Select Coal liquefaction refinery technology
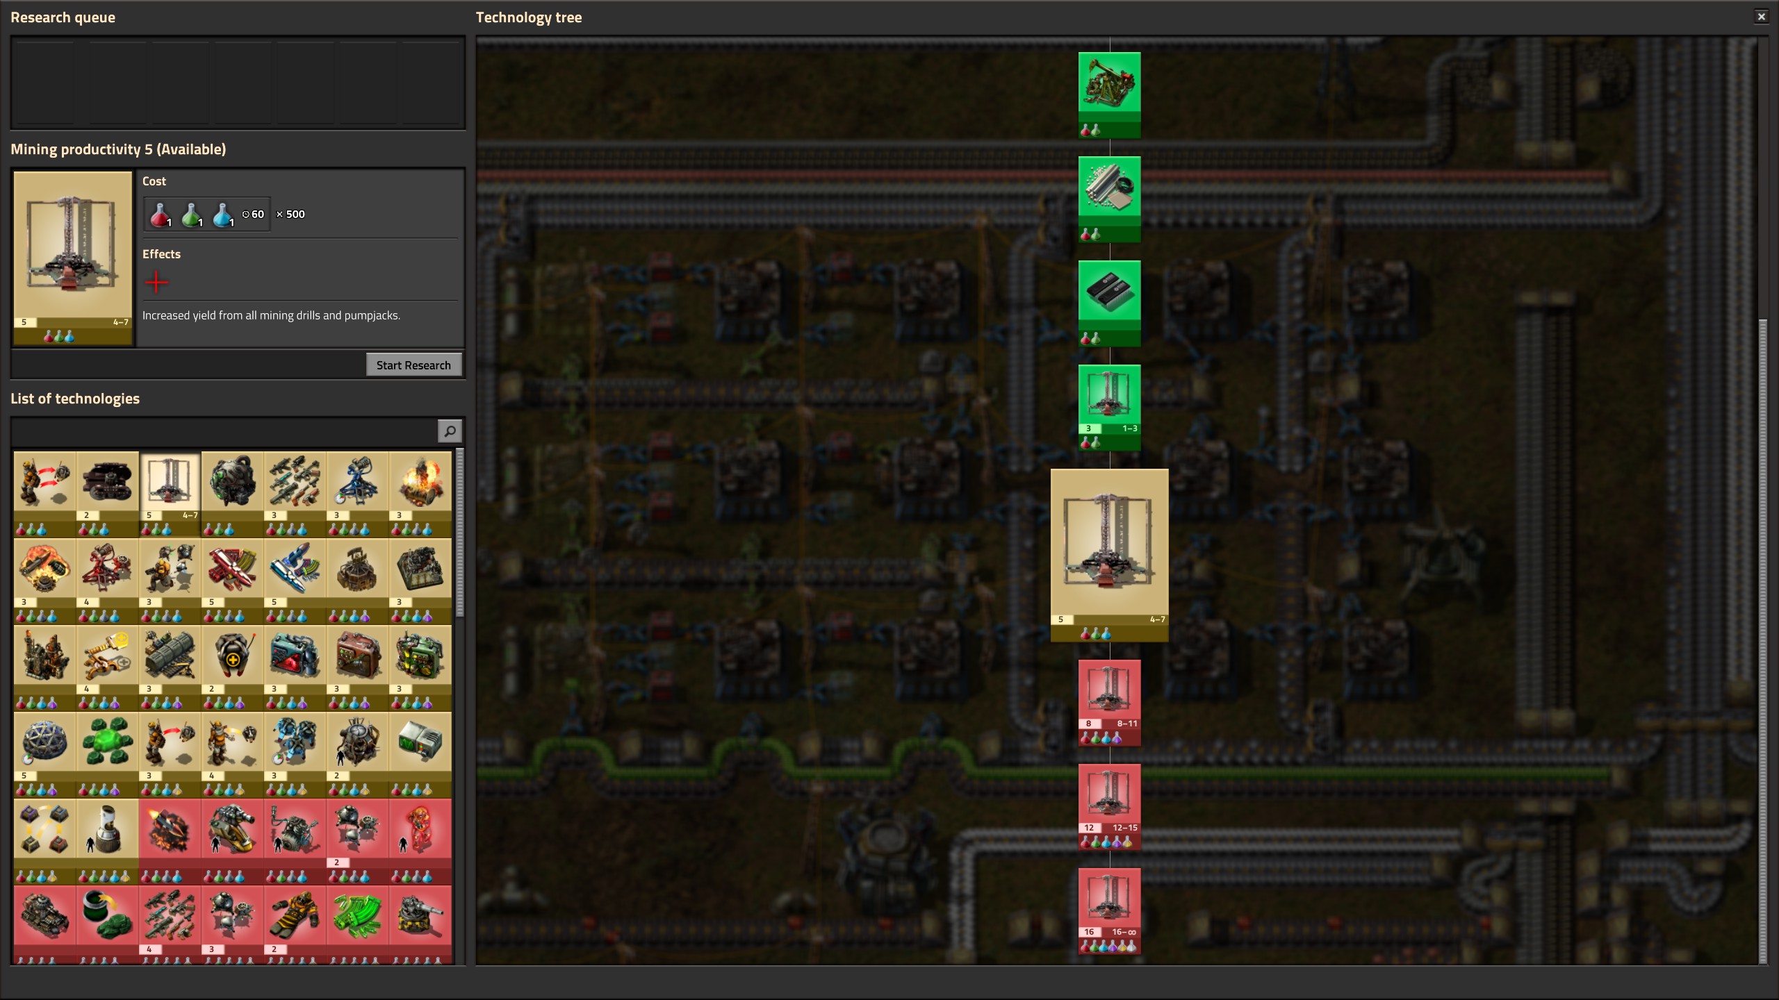Image resolution: width=1779 pixels, height=1000 pixels. pyautogui.click(x=45, y=668)
